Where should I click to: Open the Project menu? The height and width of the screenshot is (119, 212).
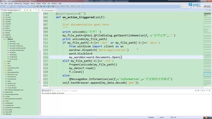38,4
